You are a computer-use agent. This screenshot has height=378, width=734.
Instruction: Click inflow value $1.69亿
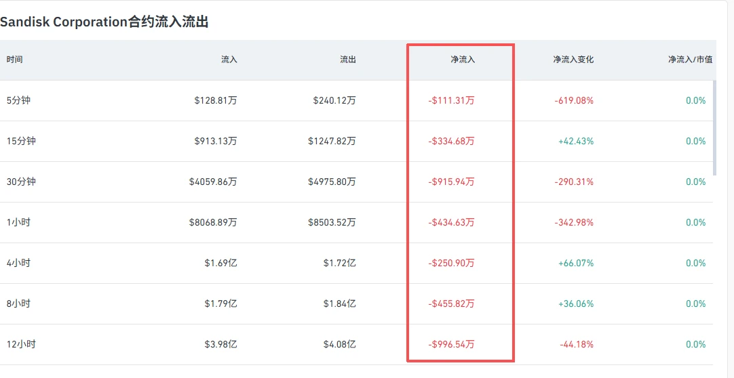221,263
